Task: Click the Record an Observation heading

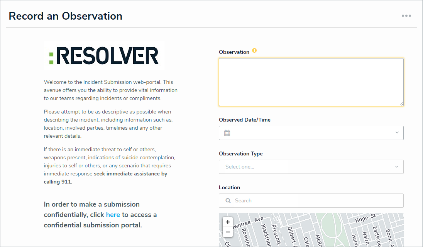Action: click(x=65, y=16)
